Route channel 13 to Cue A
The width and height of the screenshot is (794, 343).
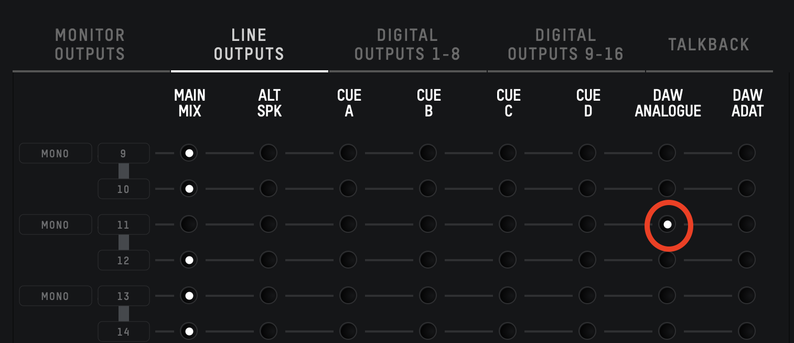click(x=348, y=295)
